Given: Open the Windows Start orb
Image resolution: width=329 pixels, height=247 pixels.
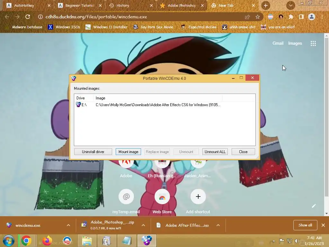Looking at the screenshot, I should point(9,241).
